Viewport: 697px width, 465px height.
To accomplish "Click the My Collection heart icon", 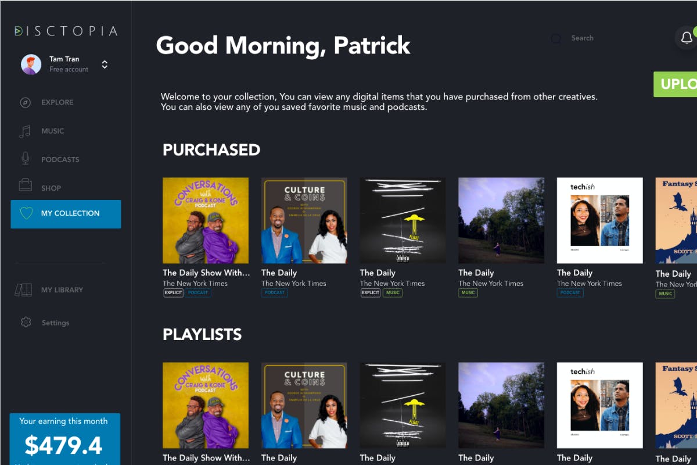I will (27, 213).
